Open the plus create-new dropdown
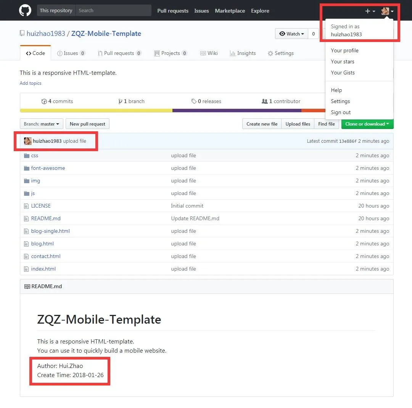 tap(370, 11)
